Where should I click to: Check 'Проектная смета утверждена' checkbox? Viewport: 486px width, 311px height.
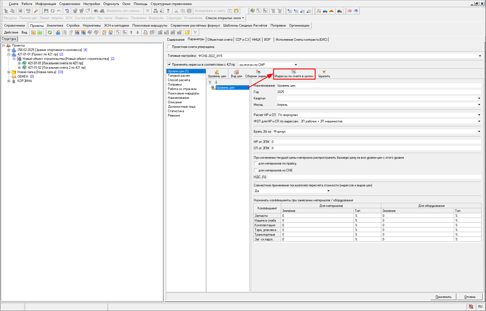pyautogui.click(x=169, y=47)
